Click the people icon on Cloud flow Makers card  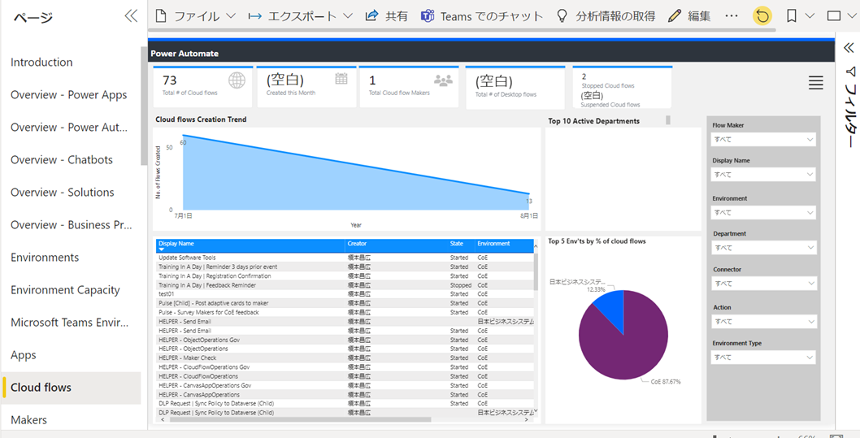pos(443,80)
